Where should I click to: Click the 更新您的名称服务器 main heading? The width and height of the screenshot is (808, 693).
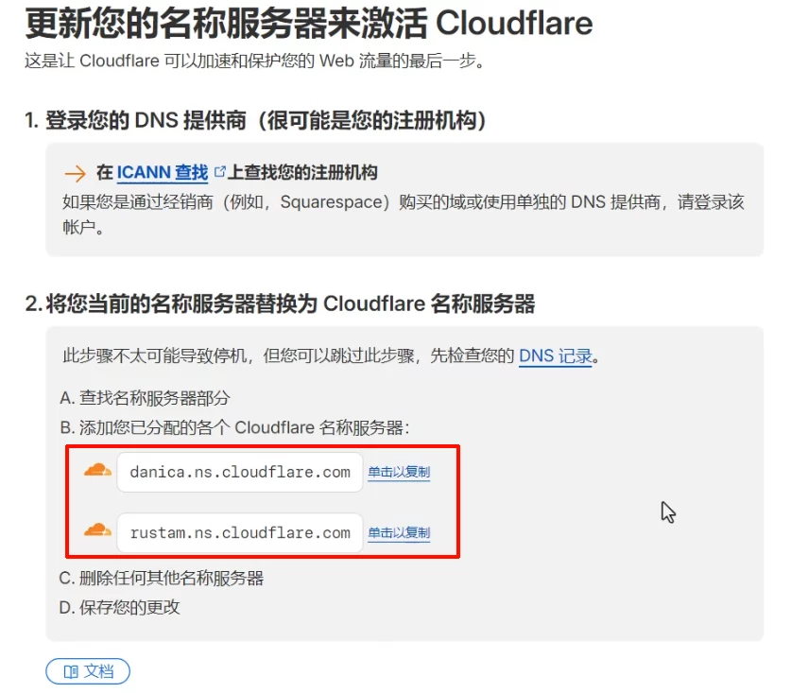tap(308, 23)
